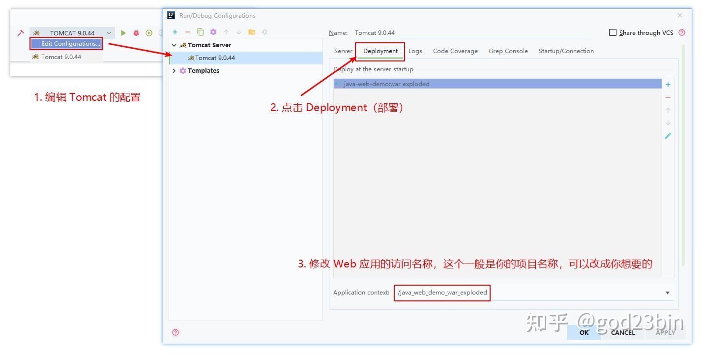Create a new folder for configurations

[251, 32]
